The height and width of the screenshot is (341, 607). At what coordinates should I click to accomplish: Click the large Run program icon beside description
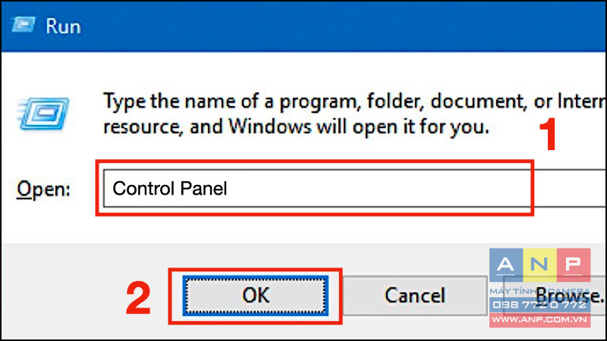tap(43, 114)
